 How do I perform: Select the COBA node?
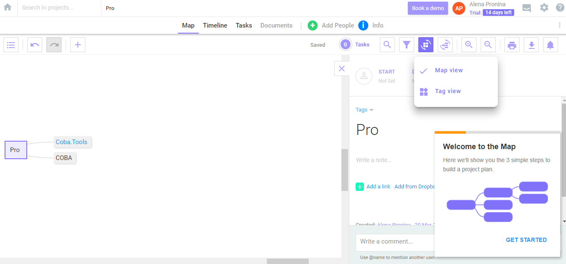(x=65, y=158)
